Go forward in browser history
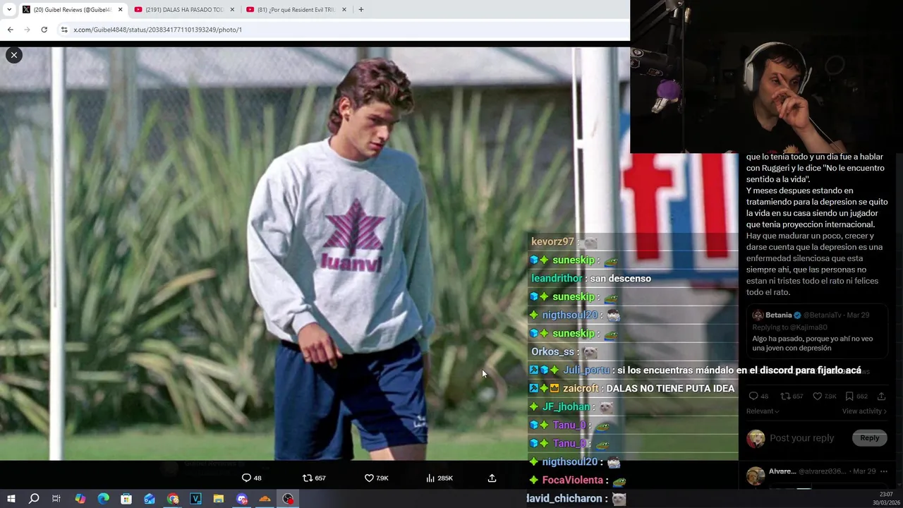 click(x=27, y=30)
